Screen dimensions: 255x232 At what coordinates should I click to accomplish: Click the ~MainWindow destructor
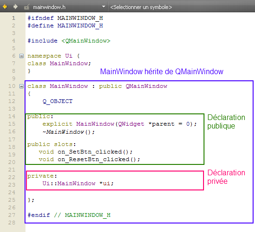click(x=68, y=132)
